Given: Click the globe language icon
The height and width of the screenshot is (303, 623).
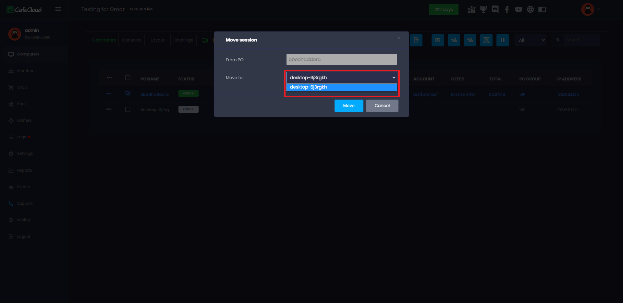Looking at the screenshot, I should 530,9.
